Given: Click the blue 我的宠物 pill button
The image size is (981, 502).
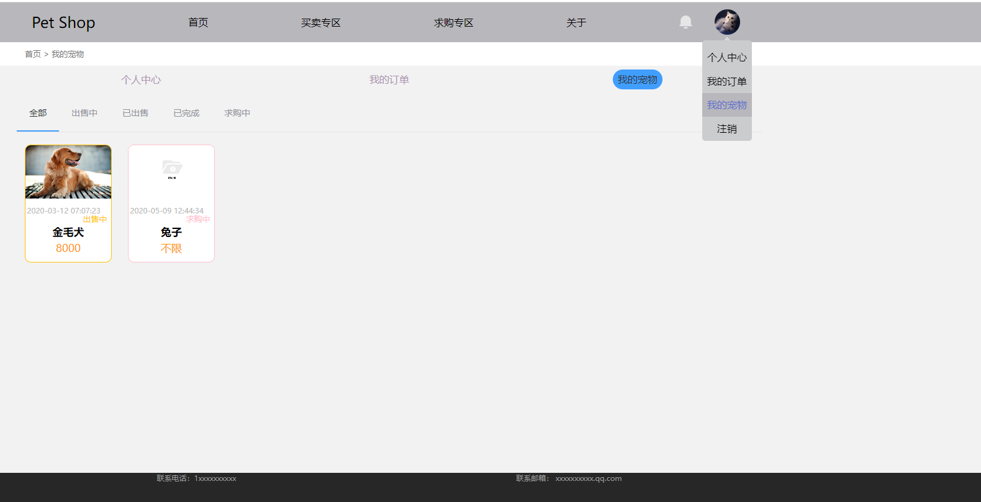Looking at the screenshot, I should click(x=637, y=79).
